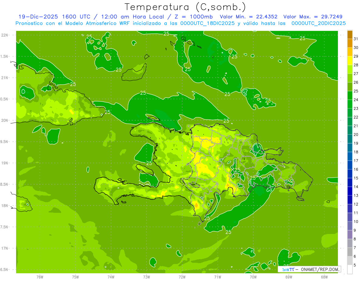Click the 76W longitude axis label
364x281 pixels.
[40, 277]
